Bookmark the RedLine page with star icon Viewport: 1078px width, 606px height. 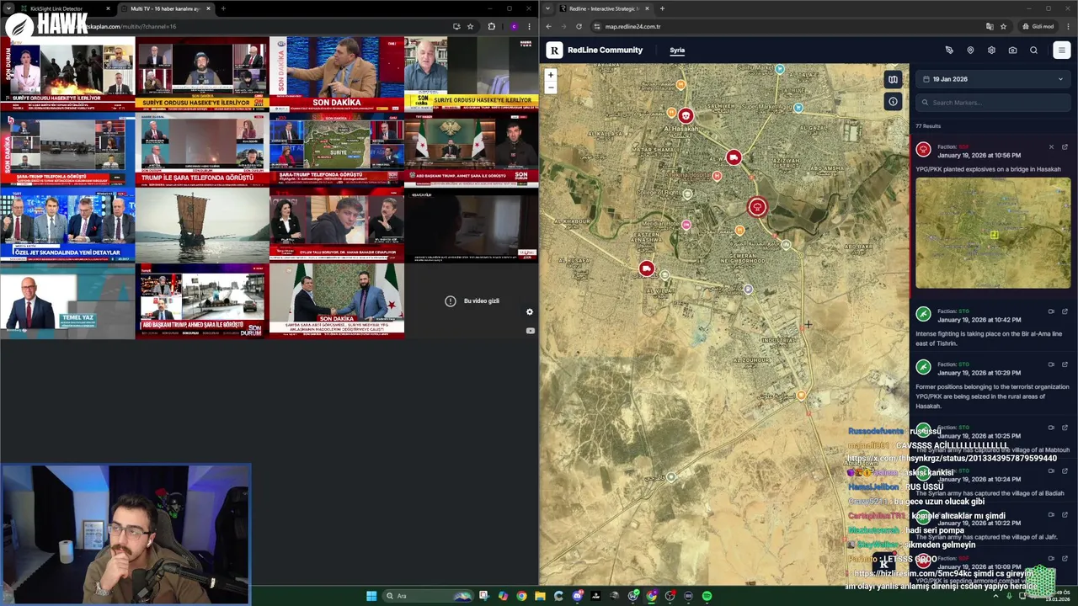tap(1003, 26)
